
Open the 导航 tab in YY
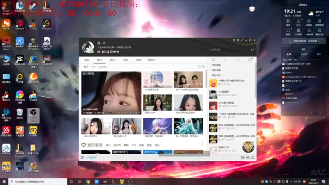click(x=86, y=60)
